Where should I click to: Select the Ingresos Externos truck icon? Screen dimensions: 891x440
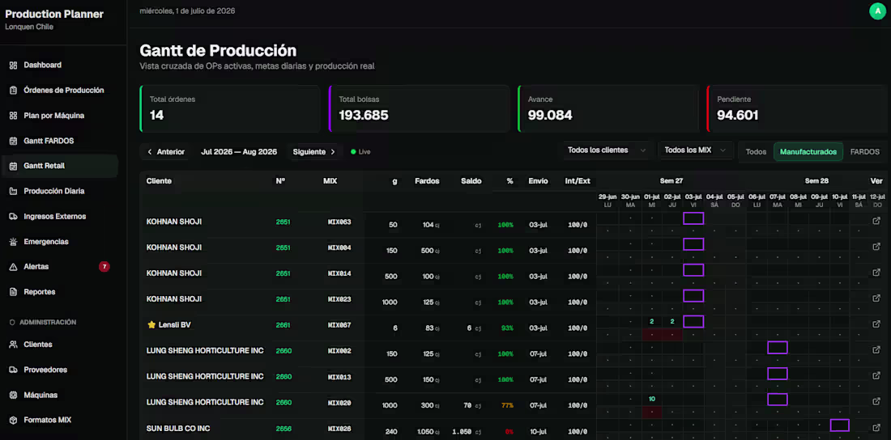[13, 216]
